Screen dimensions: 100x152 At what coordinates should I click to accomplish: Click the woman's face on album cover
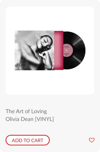tap(46, 44)
